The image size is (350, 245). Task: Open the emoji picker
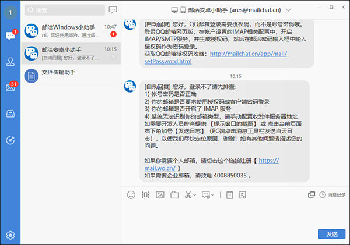pos(131,195)
